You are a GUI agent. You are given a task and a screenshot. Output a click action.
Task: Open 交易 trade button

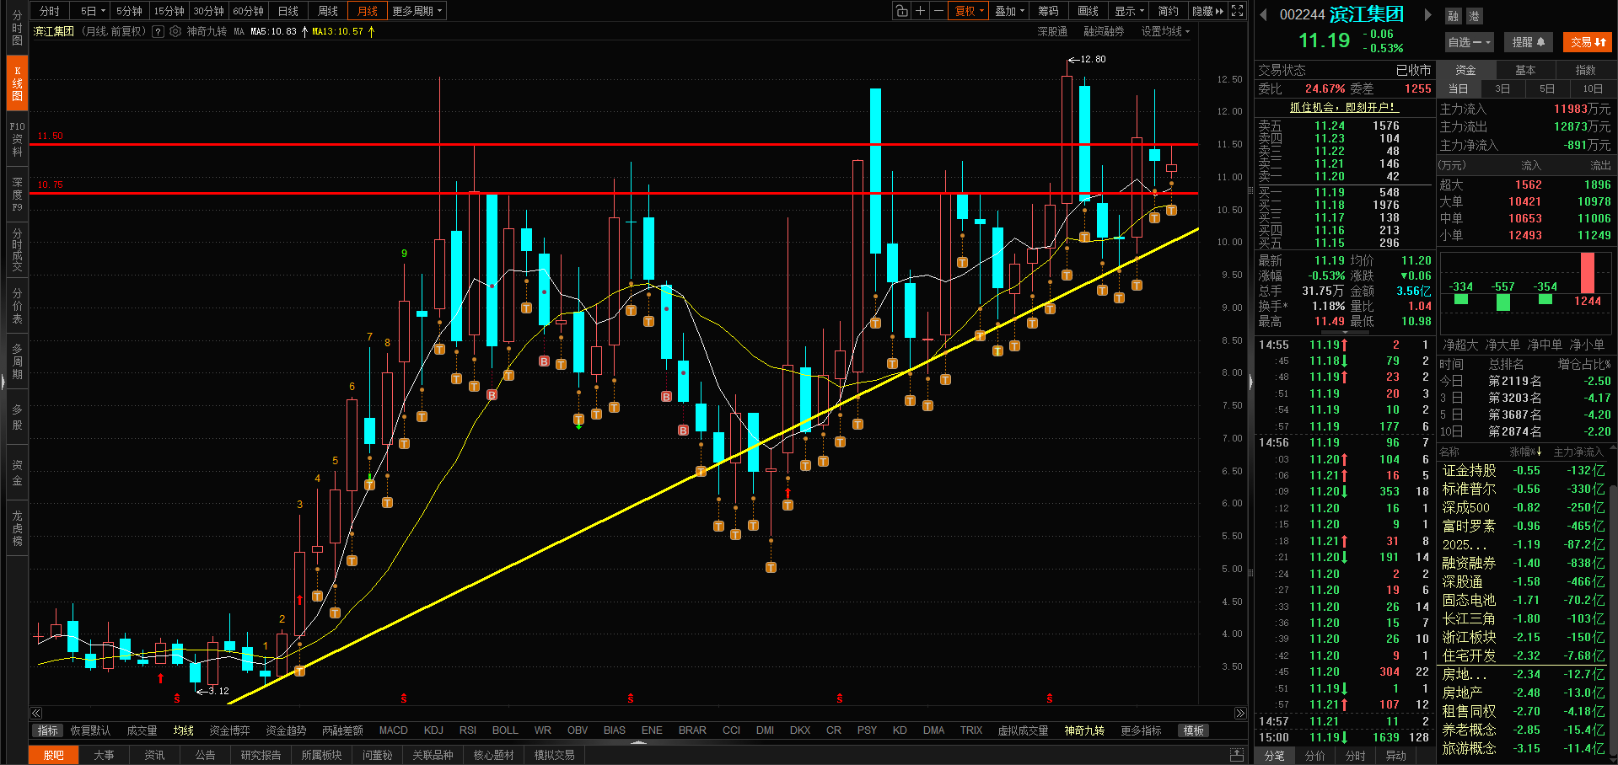point(1588,42)
